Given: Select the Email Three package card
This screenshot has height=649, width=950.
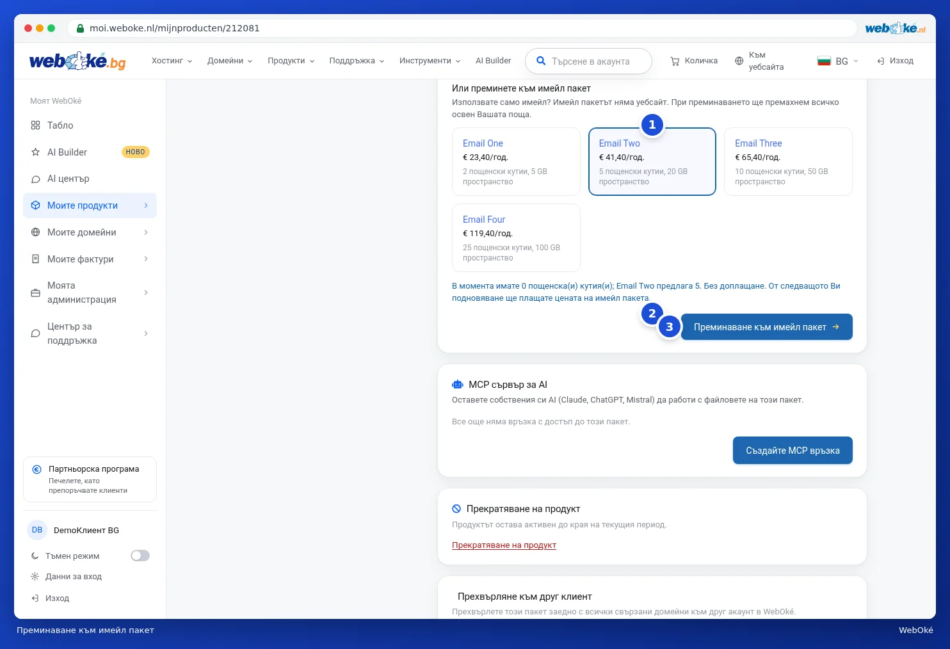Looking at the screenshot, I should point(788,161).
